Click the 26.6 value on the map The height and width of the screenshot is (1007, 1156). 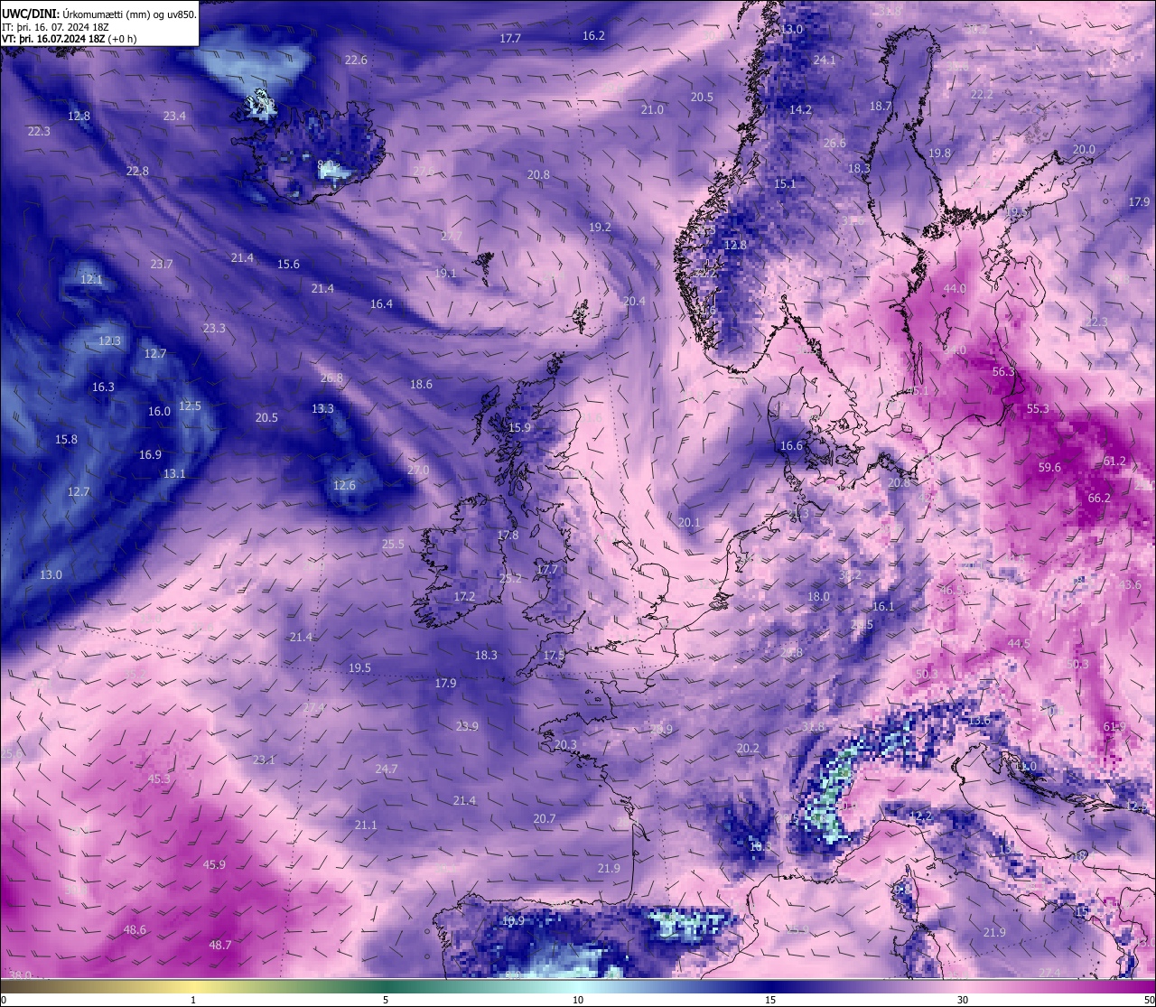[x=834, y=143]
